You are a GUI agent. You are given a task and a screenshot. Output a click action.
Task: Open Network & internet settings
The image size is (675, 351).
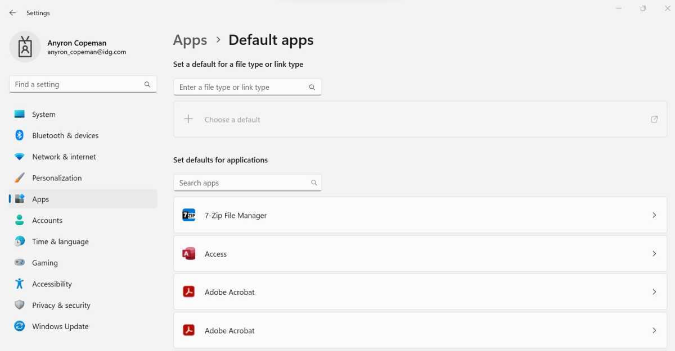83,157
